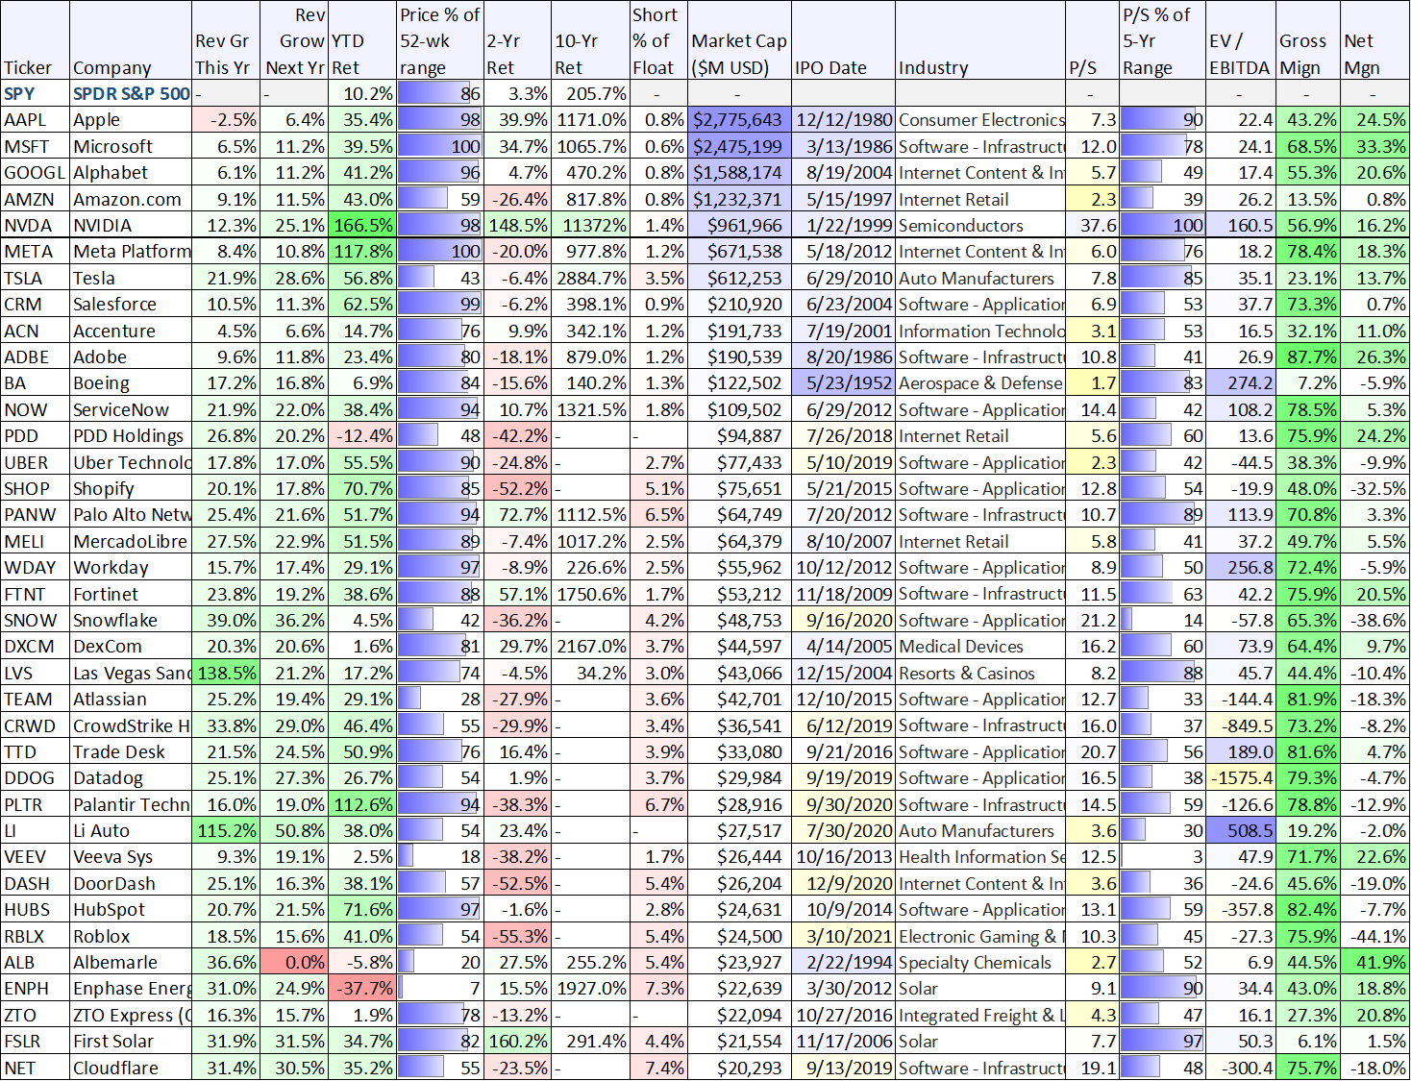Select the Ticker column header cell
Screen dimensions: 1411x1081
pos(35,40)
